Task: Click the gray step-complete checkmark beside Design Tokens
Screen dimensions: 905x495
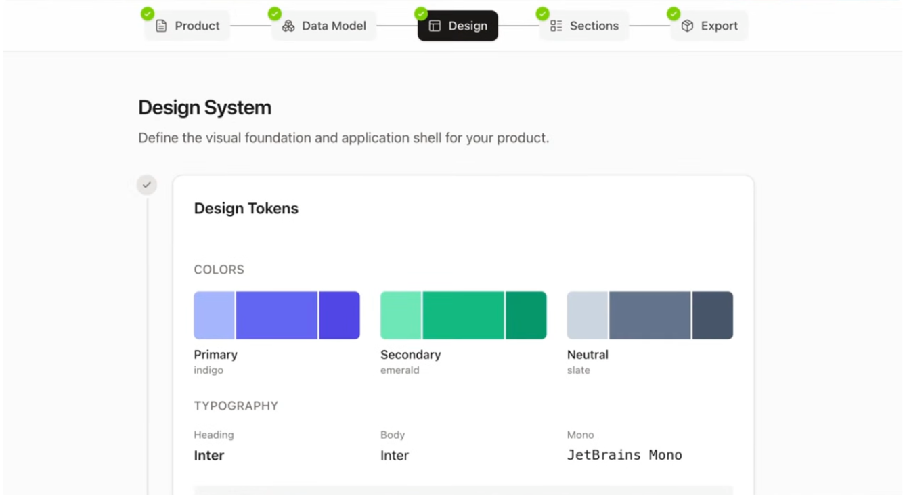Action: click(x=147, y=185)
